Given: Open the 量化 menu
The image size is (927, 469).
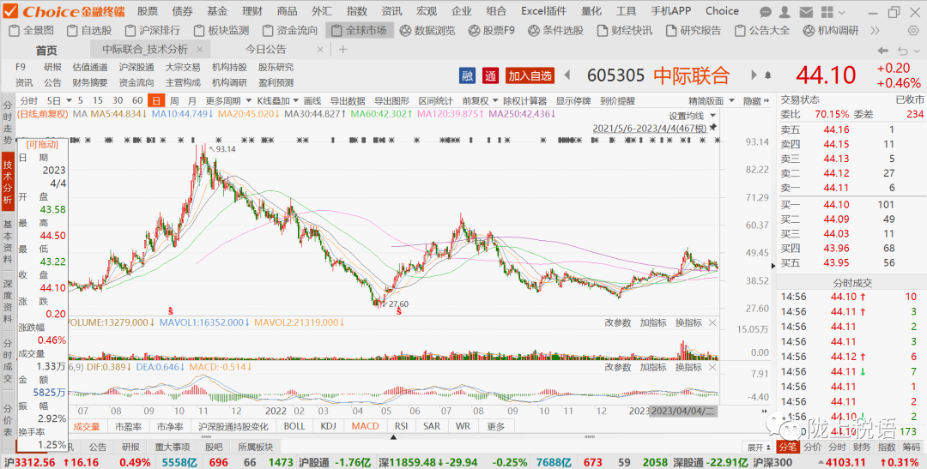Looking at the screenshot, I should coord(591,11).
